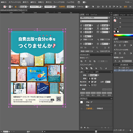This screenshot has width=133, height=133.
Task: Open the font family dropdown in Character panel
Action: tap(109, 18)
